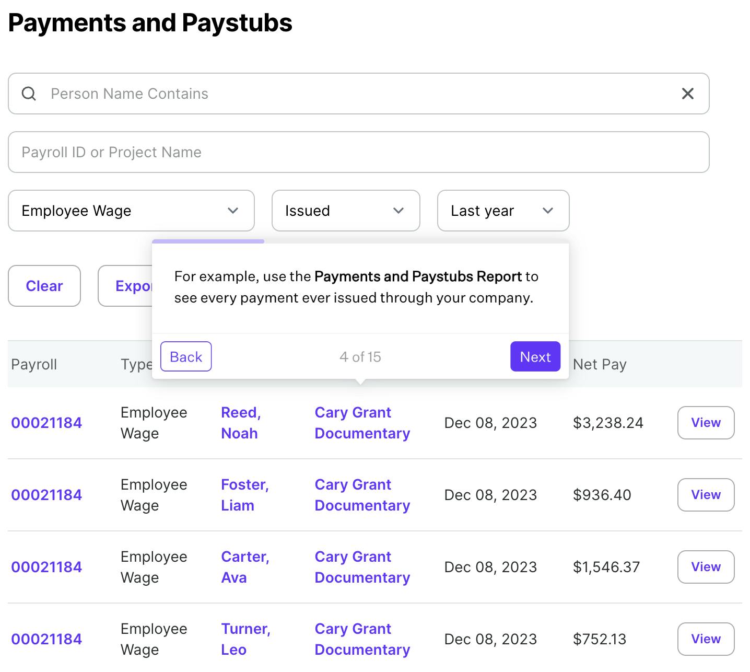Type in Person Name Contains field

point(355,94)
